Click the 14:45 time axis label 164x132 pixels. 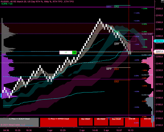click(x=95, y=130)
